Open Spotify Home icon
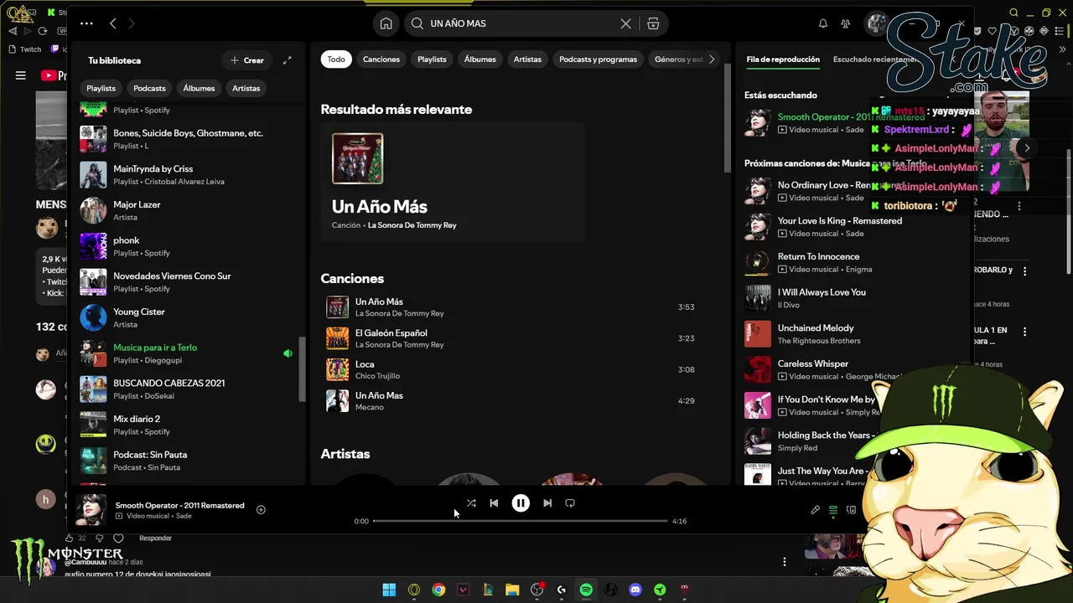1073x603 pixels. click(386, 23)
